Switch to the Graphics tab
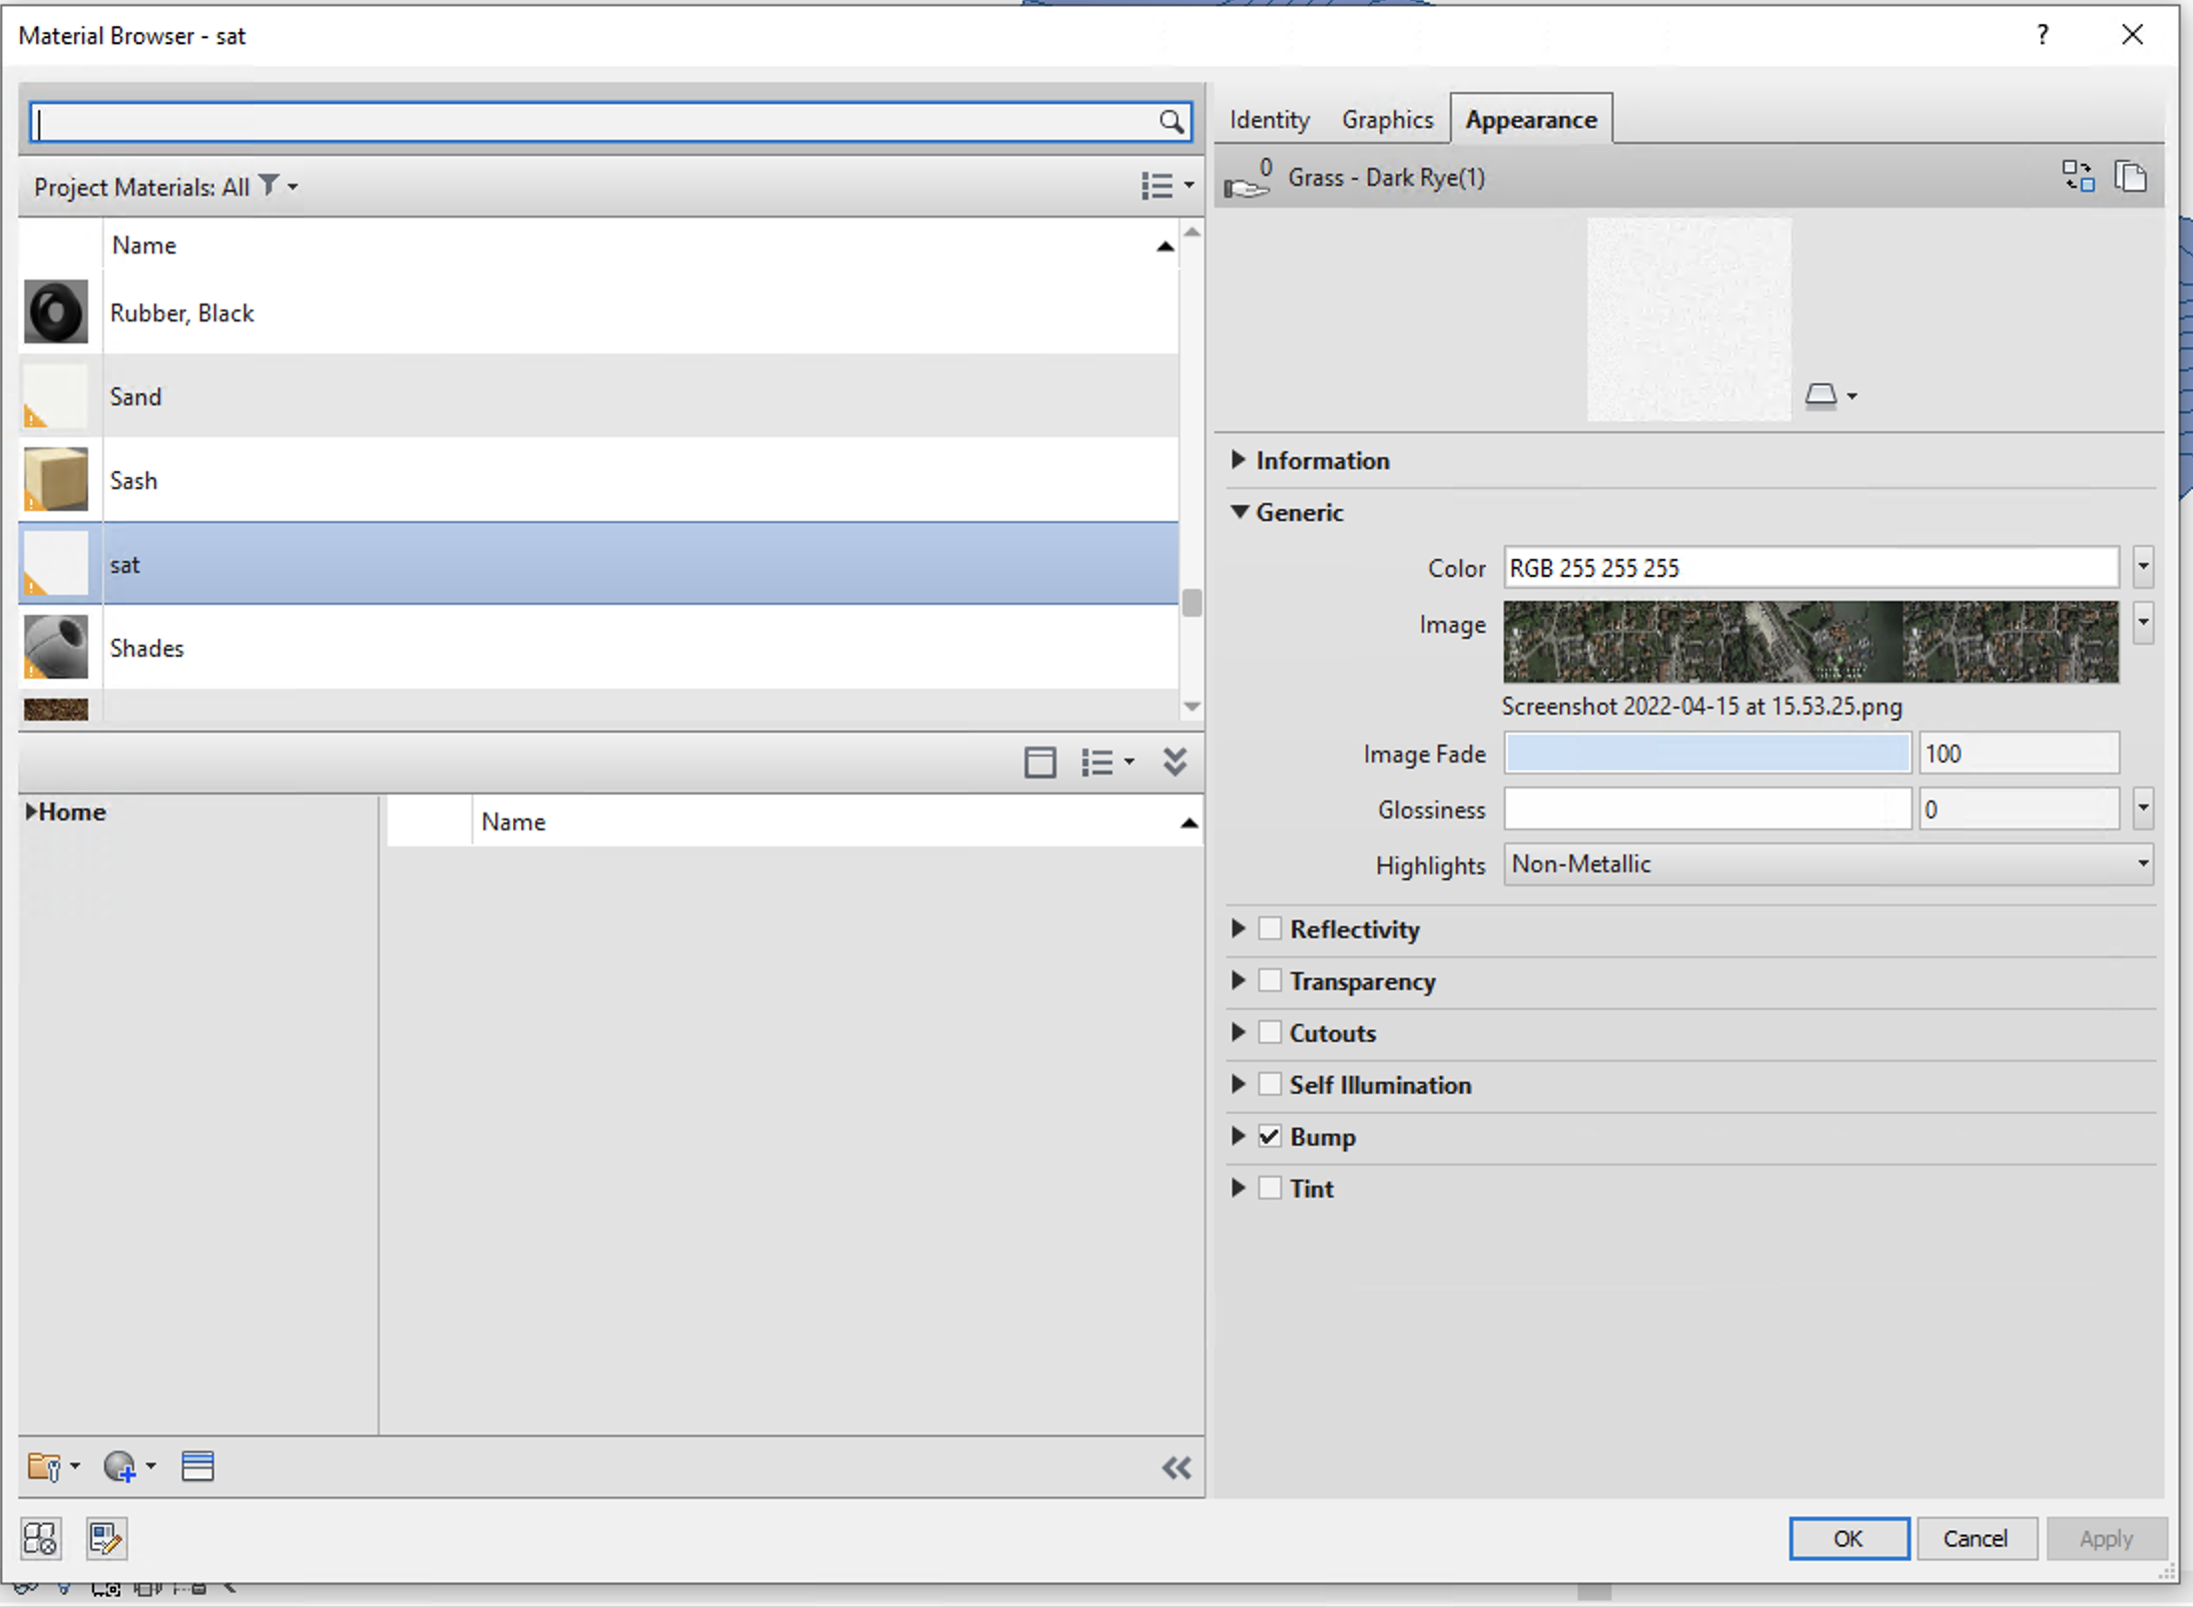This screenshot has width=2193, height=1607. click(1388, 119)
